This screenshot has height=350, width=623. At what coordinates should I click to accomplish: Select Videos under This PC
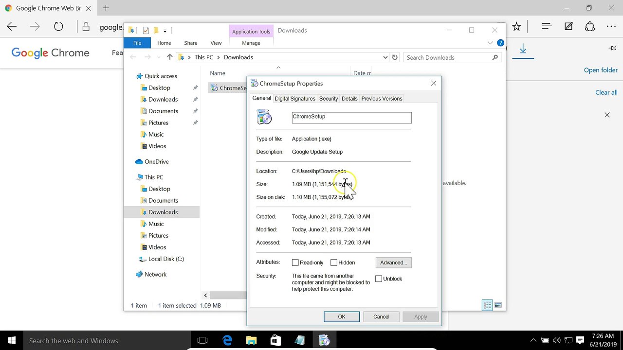(x=157, y=247)
